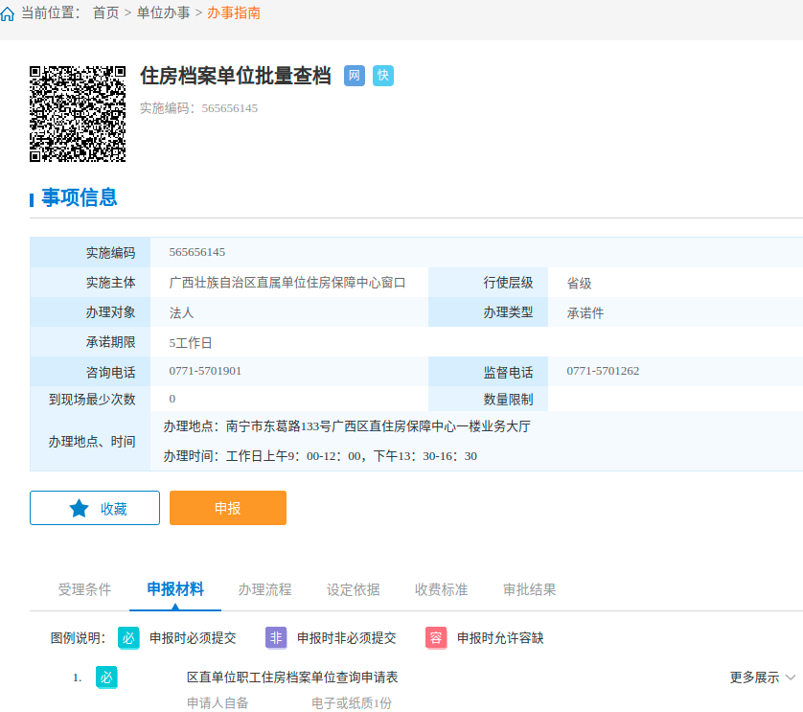
Task: Open the 收费标准 tab
Action: pyautogui.click(x=441, y=589)
